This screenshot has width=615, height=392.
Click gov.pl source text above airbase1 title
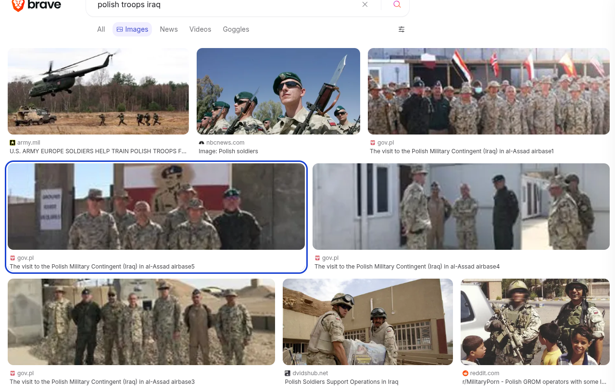point(386,143)
